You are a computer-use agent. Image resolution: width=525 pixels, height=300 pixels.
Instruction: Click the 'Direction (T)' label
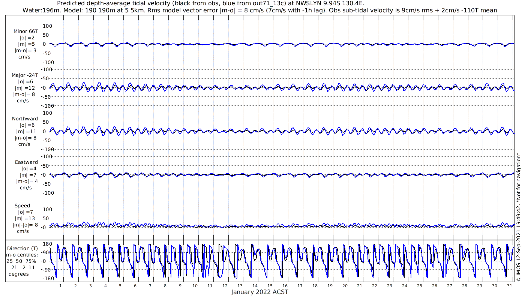(x=23, y=248)
